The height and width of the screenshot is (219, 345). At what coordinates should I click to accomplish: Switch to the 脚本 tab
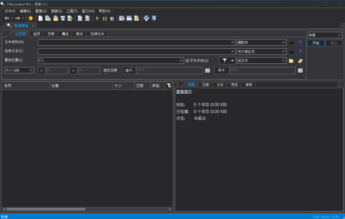(x=79, y=34)
